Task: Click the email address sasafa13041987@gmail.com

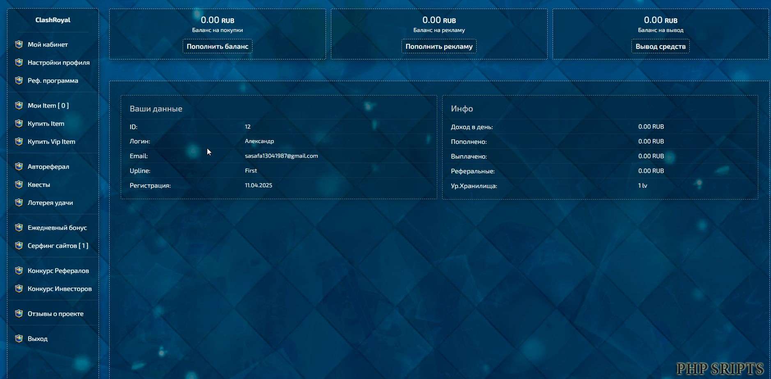Action: pyautogui.click(x=281, y=156)
